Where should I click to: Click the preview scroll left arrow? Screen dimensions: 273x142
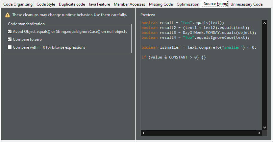[143, 133]
